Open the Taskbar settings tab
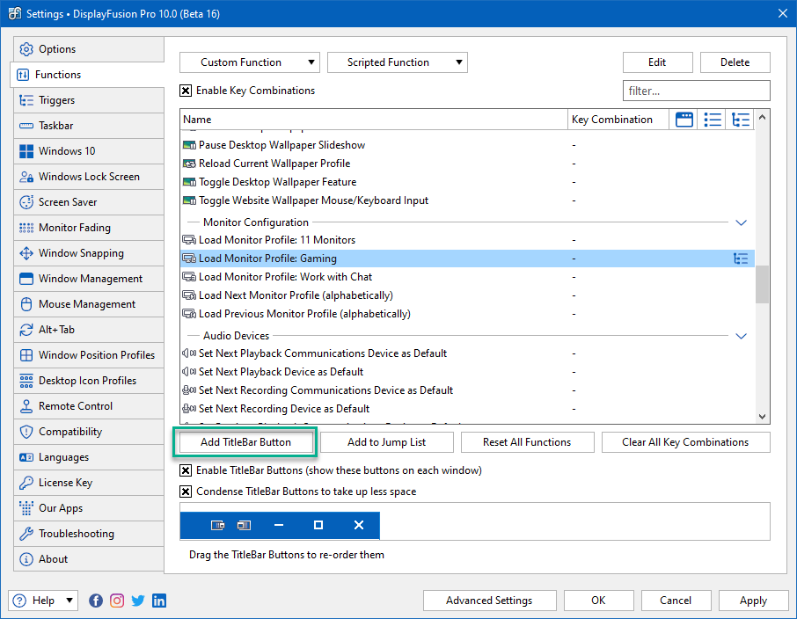 pos(89,126)
